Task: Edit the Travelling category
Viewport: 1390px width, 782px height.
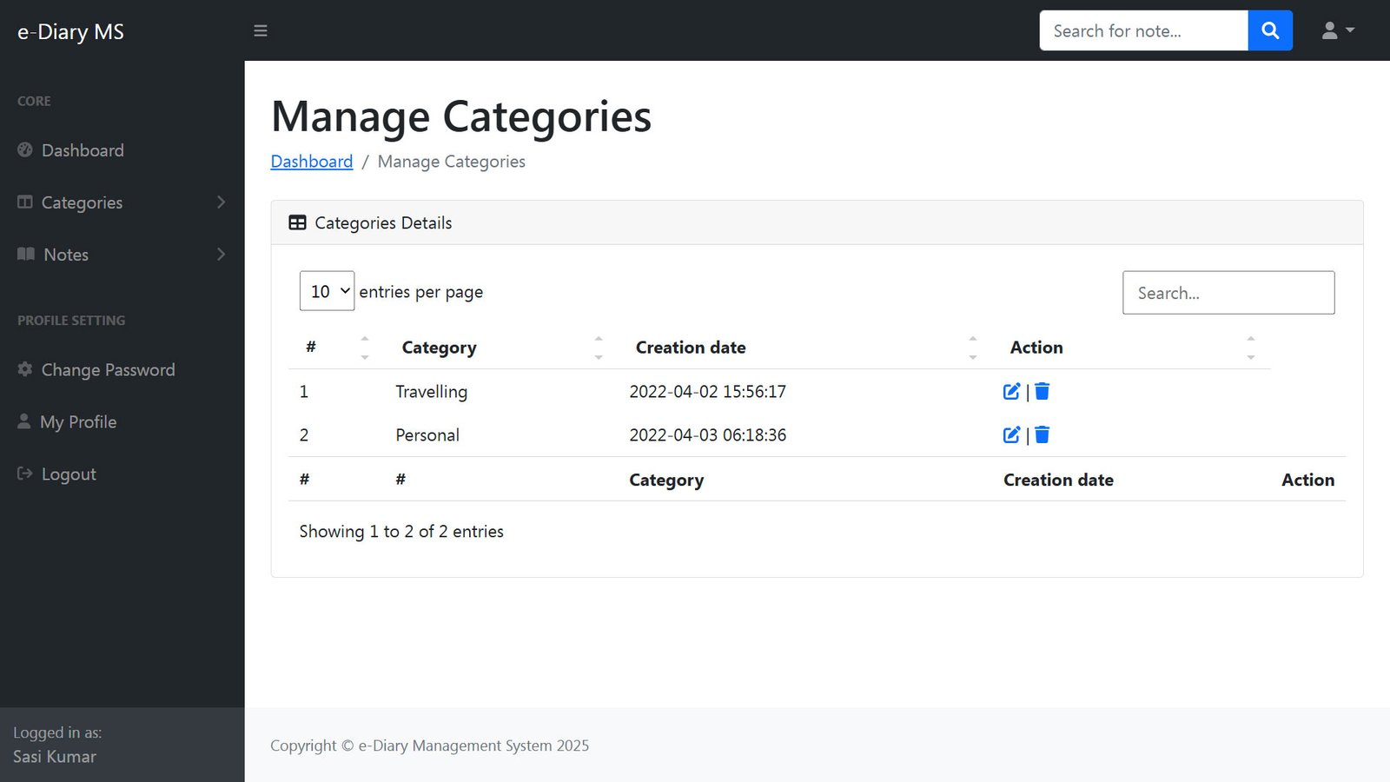Action: click(1011, 391)
